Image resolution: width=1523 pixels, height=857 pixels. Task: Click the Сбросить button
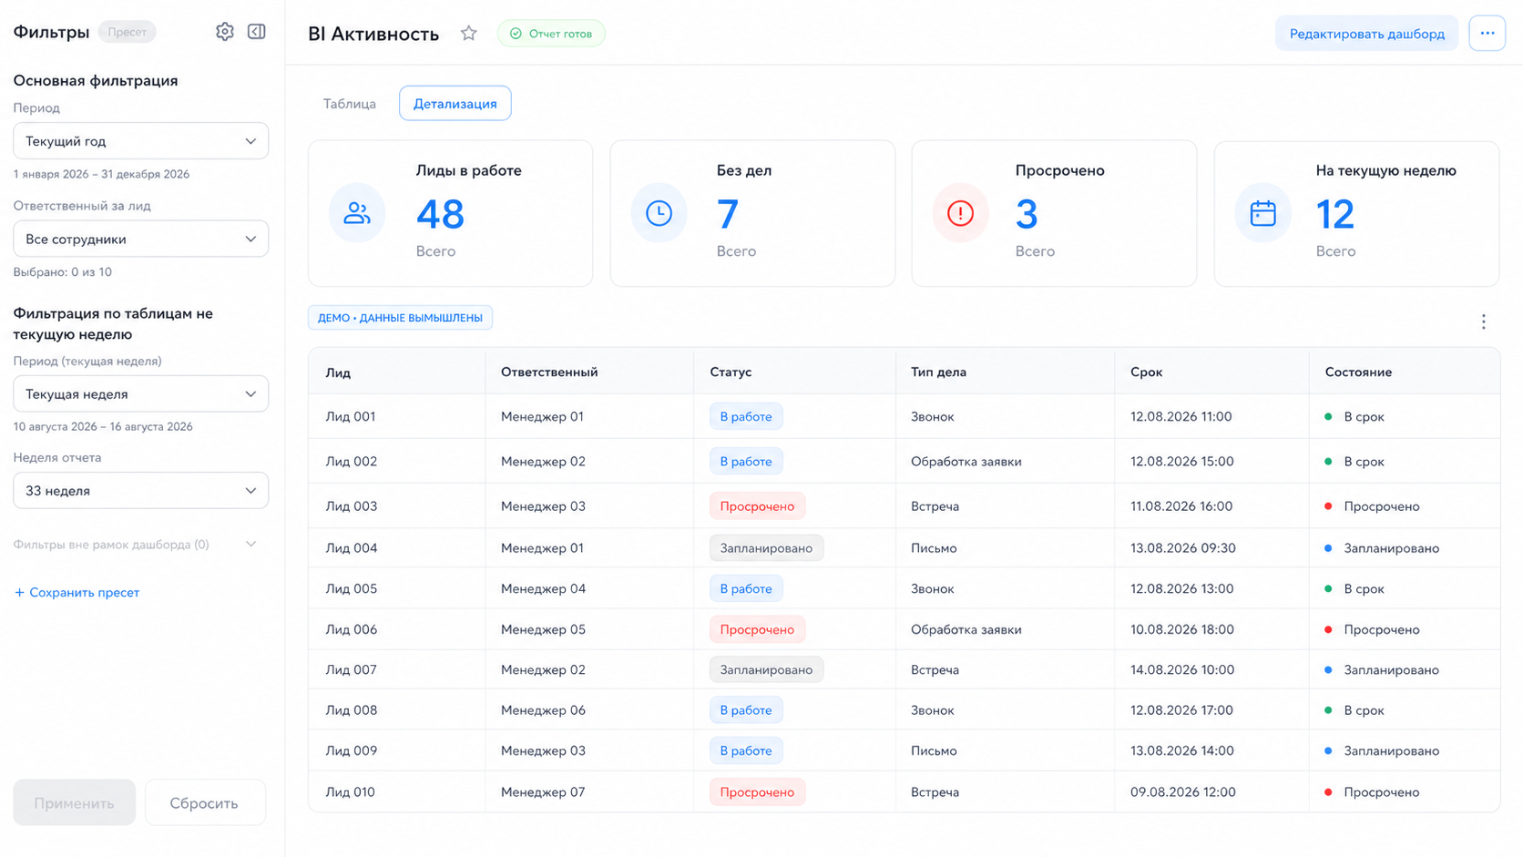pos(205,802)
